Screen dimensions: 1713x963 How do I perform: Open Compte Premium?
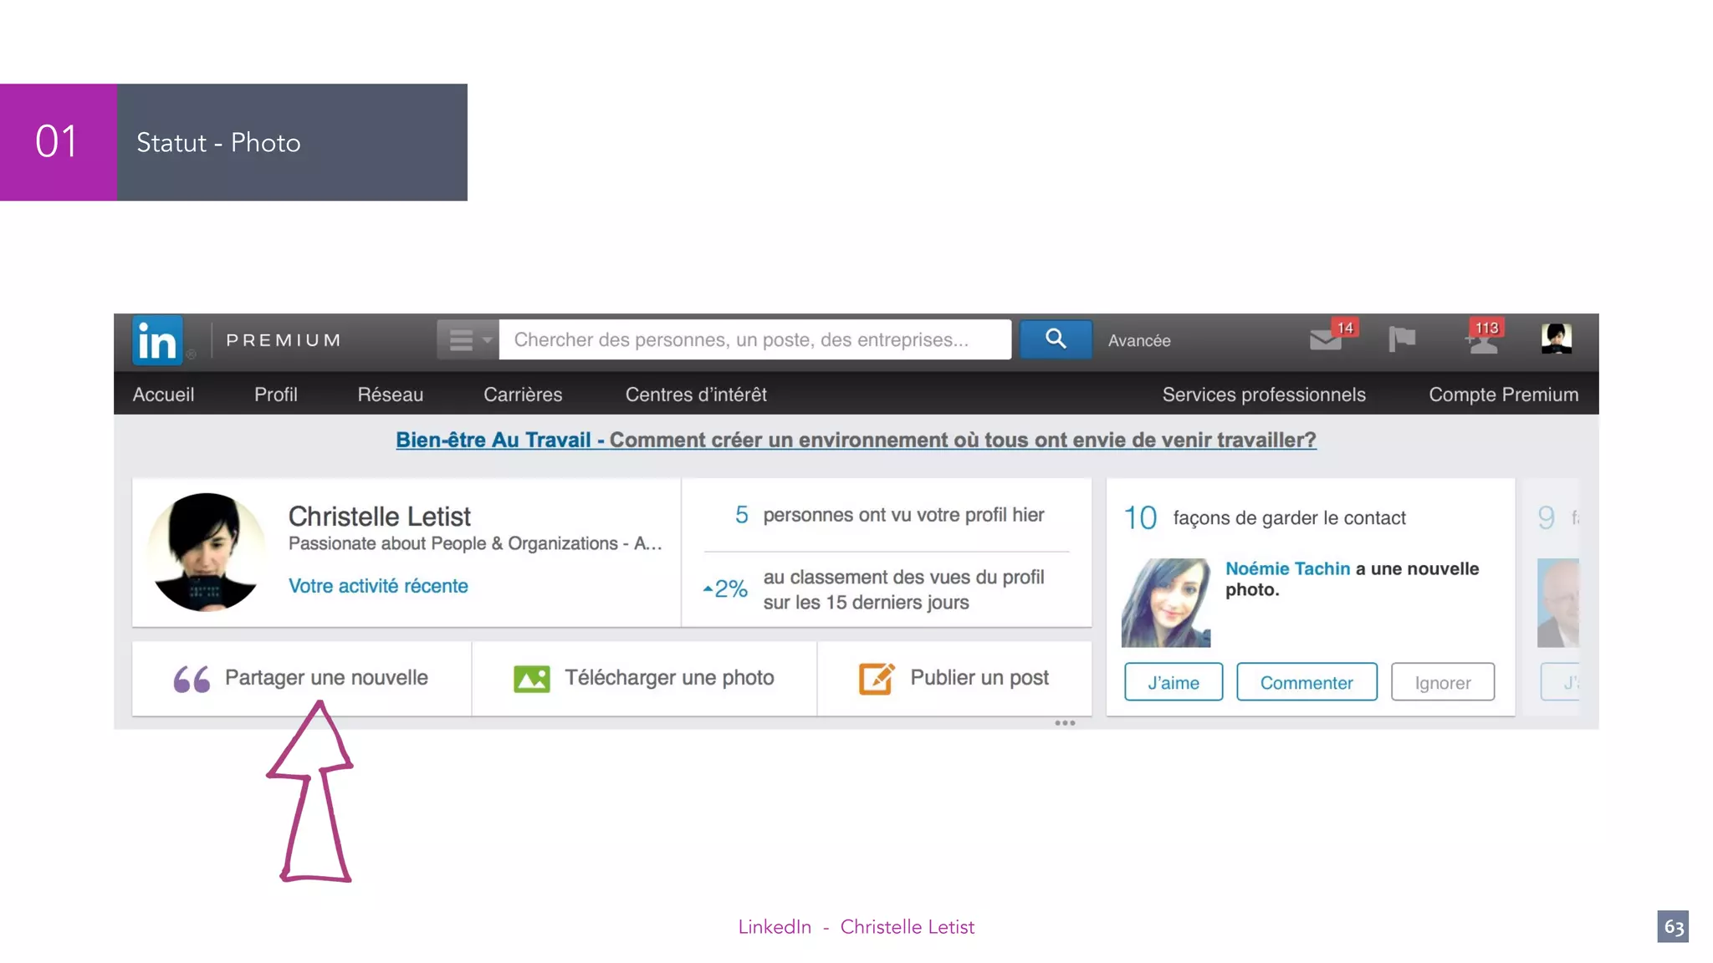tap(1504, 395)
